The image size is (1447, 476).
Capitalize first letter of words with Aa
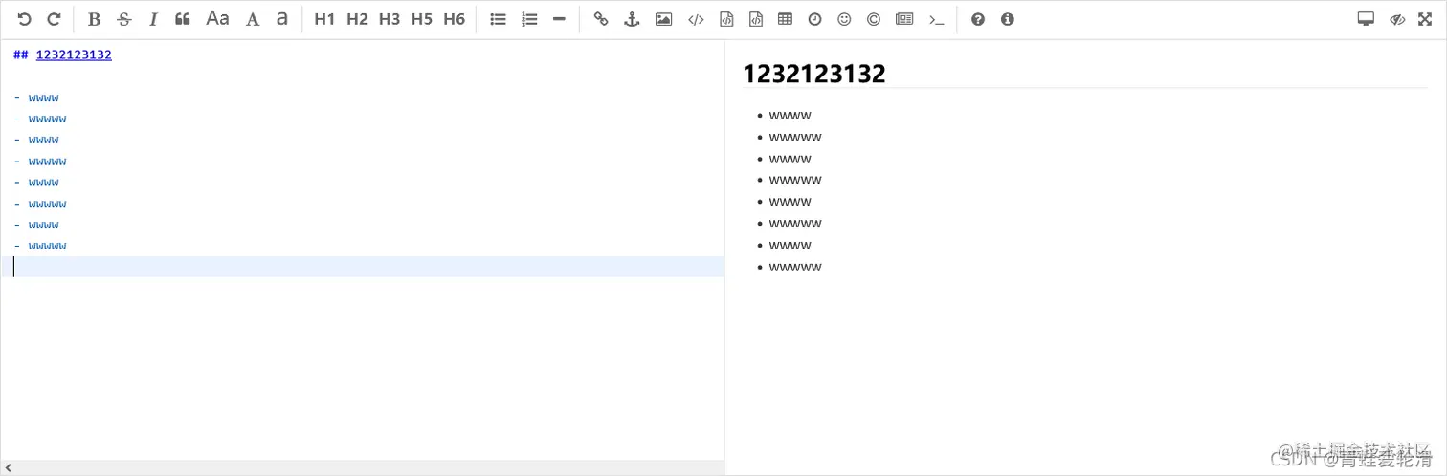coord(218,19)
